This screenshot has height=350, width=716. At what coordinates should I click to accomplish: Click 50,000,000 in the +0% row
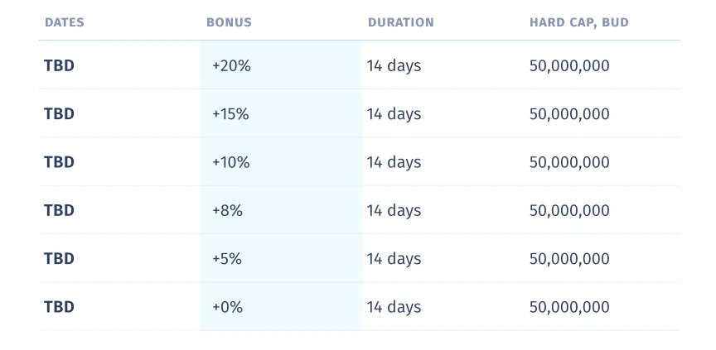pyautogui.click(x=569, y=307)
